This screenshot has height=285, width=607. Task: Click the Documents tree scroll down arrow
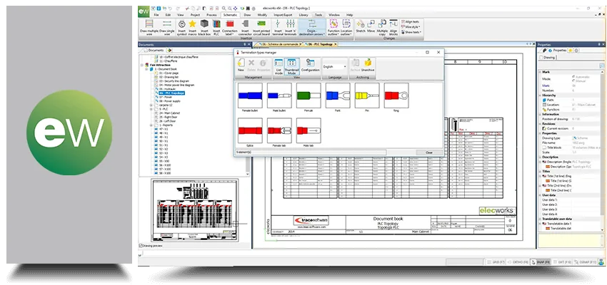248,175
